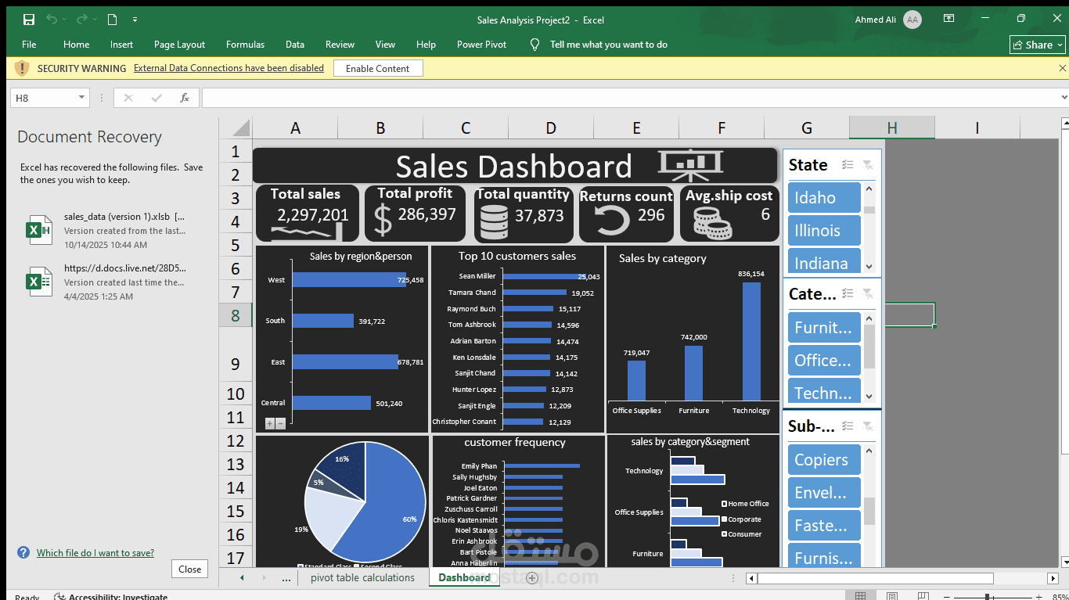1069x600 pixels.
Task: Toggle Technology filter in Category slicer
Action: (824, 391)
